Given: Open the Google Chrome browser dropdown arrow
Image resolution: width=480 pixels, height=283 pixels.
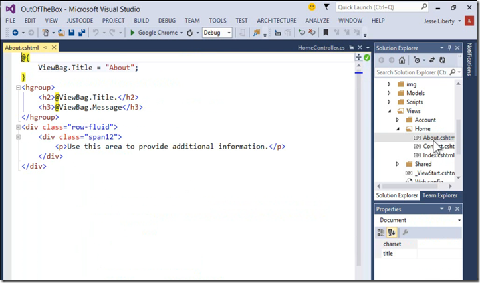Looking at the screenshot, I should pos(181,33).
